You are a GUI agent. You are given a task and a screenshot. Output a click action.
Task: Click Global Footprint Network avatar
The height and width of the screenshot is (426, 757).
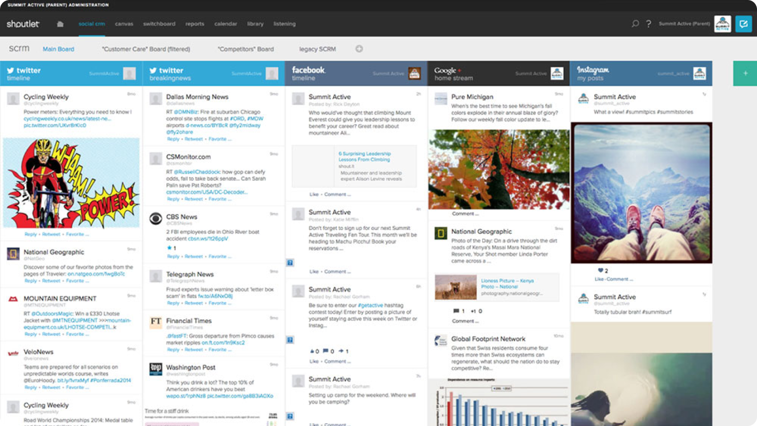point(440,341)
